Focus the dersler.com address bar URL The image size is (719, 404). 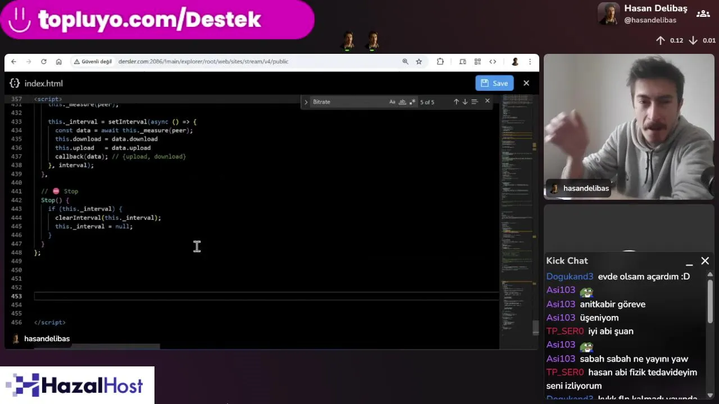coord(203,62)
